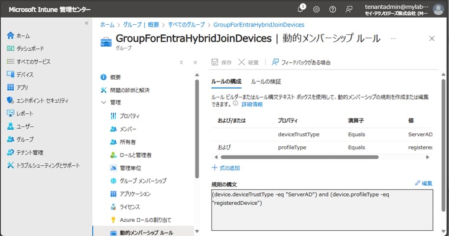Click rule table scroll right arrow
Screen dimensions: 449x236
(x=428, y=157)
